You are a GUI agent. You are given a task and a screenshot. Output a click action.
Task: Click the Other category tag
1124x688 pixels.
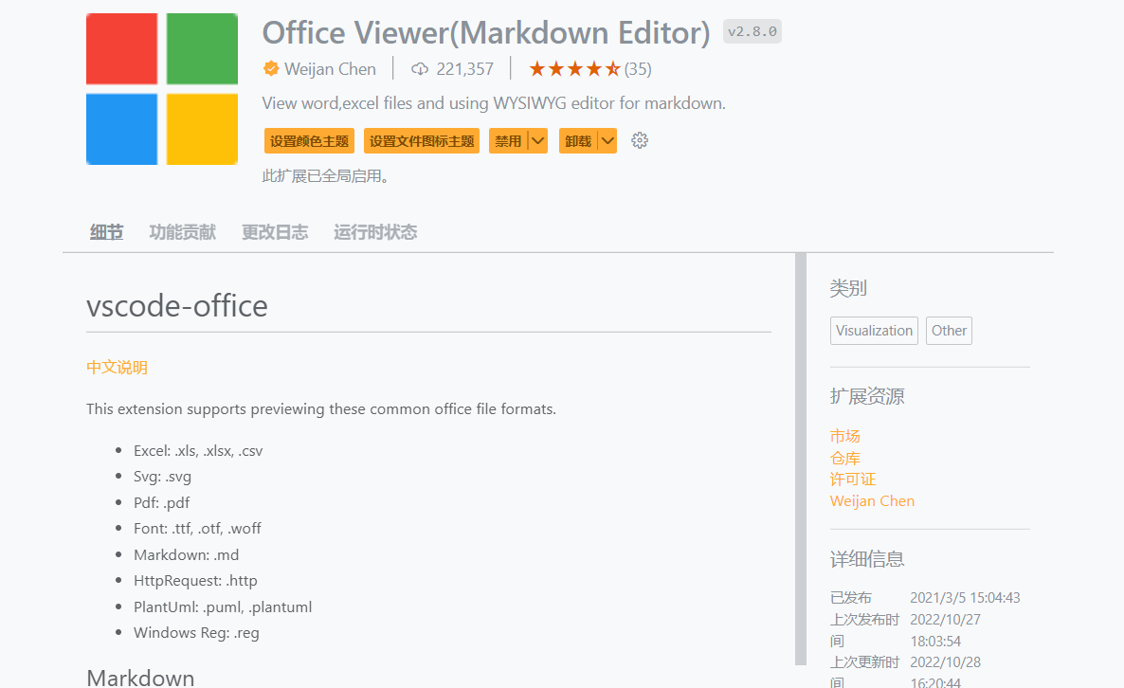point(949,331)
